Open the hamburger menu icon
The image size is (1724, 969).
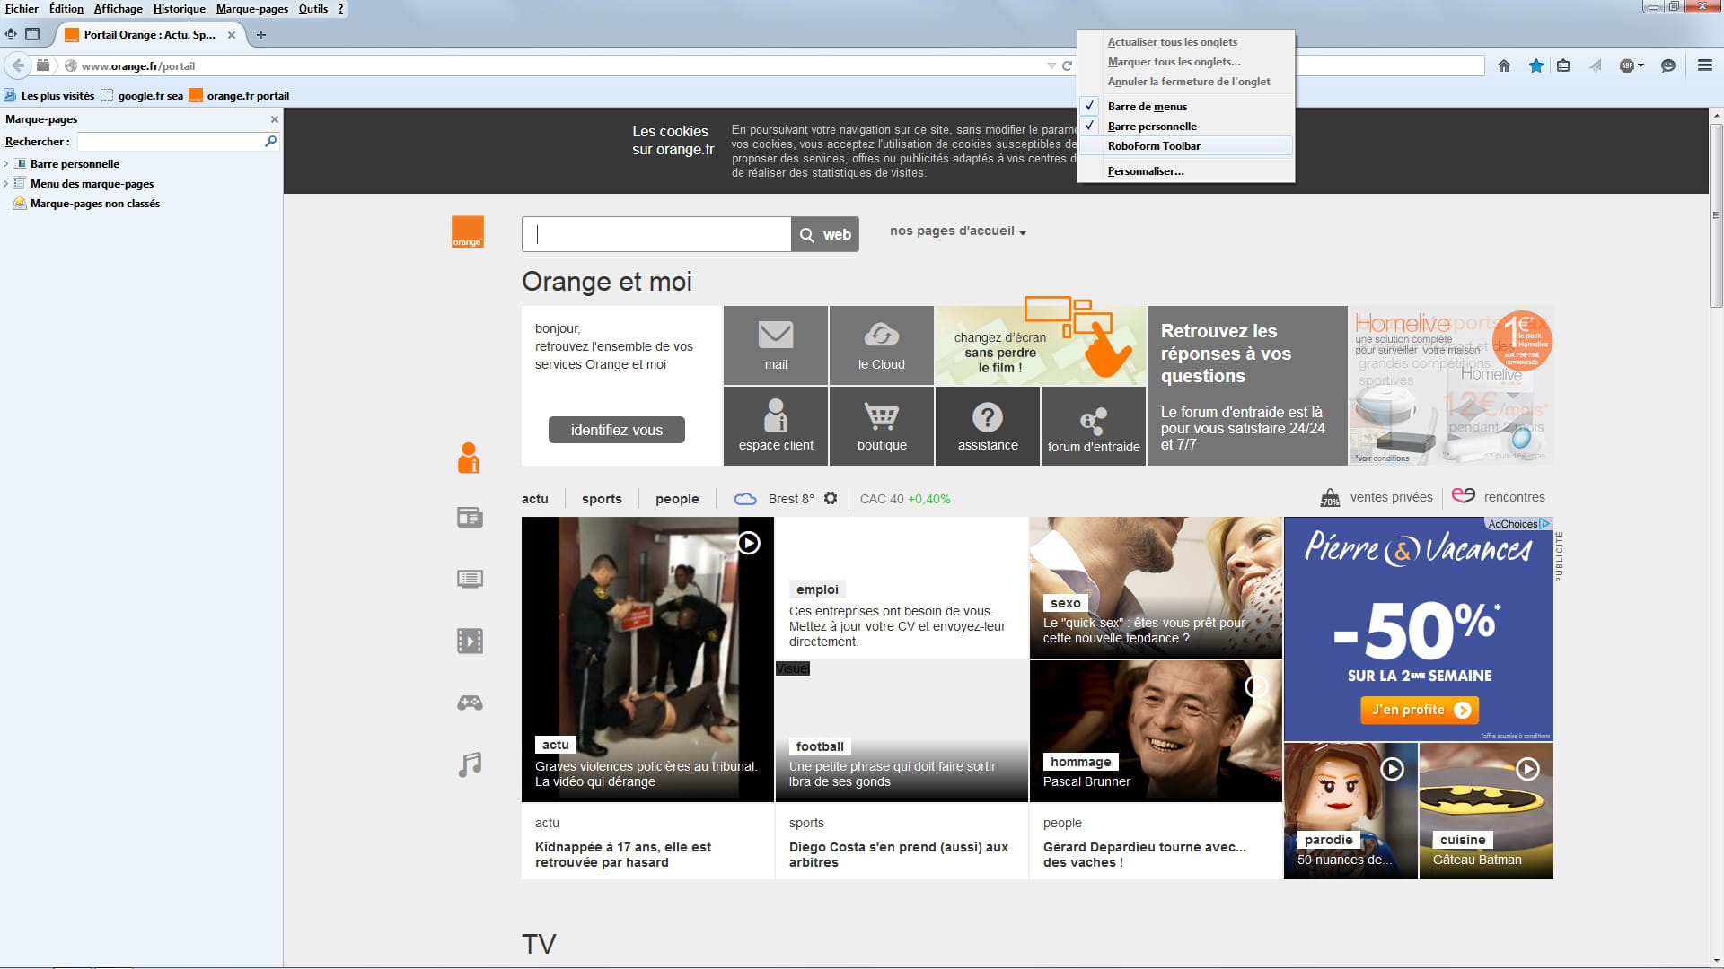tap(1704, 65)
